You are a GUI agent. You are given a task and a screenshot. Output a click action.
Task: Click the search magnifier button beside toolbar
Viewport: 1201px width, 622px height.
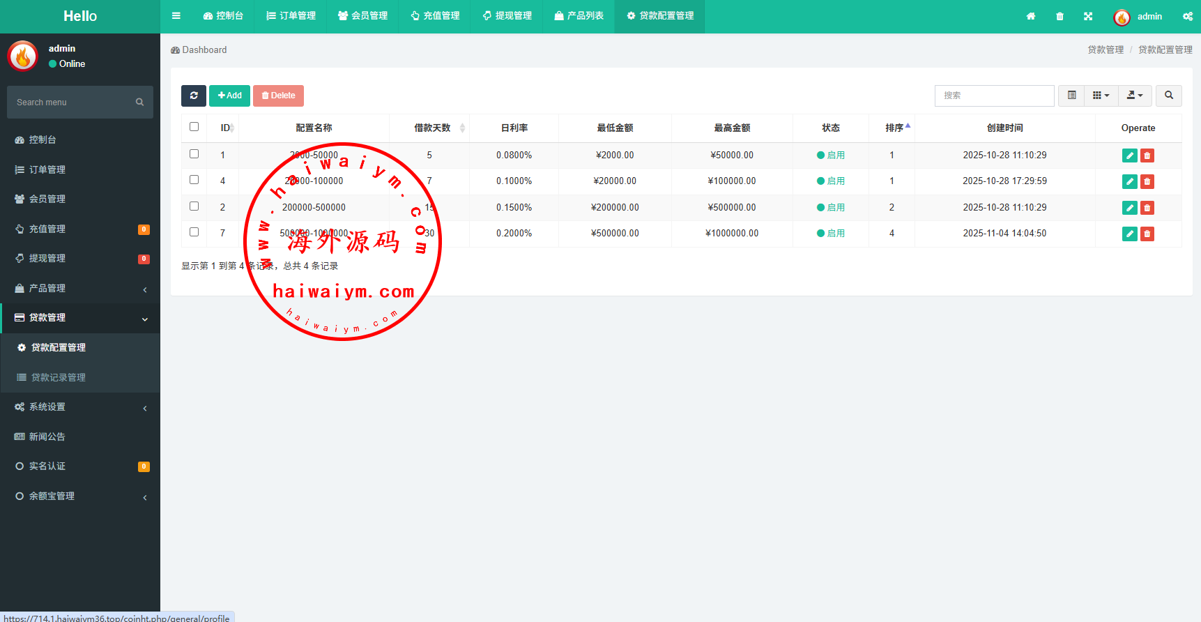click(1169, 96)
